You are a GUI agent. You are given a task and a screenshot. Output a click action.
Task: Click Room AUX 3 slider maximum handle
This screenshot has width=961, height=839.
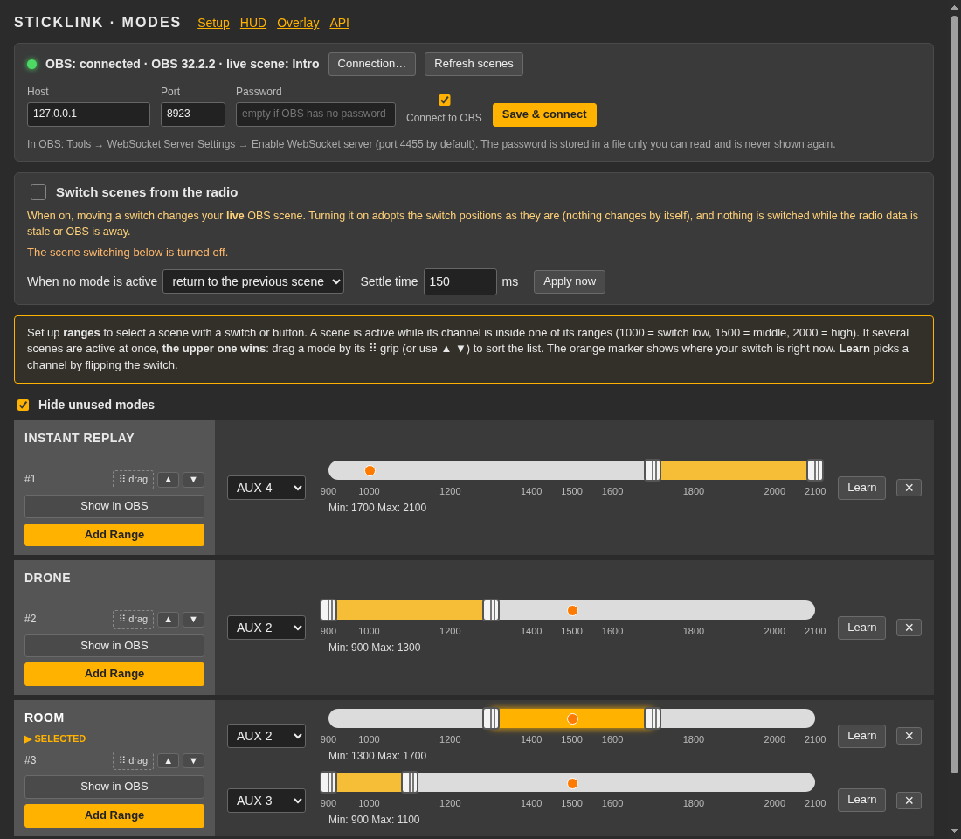(x=410, y=783)
